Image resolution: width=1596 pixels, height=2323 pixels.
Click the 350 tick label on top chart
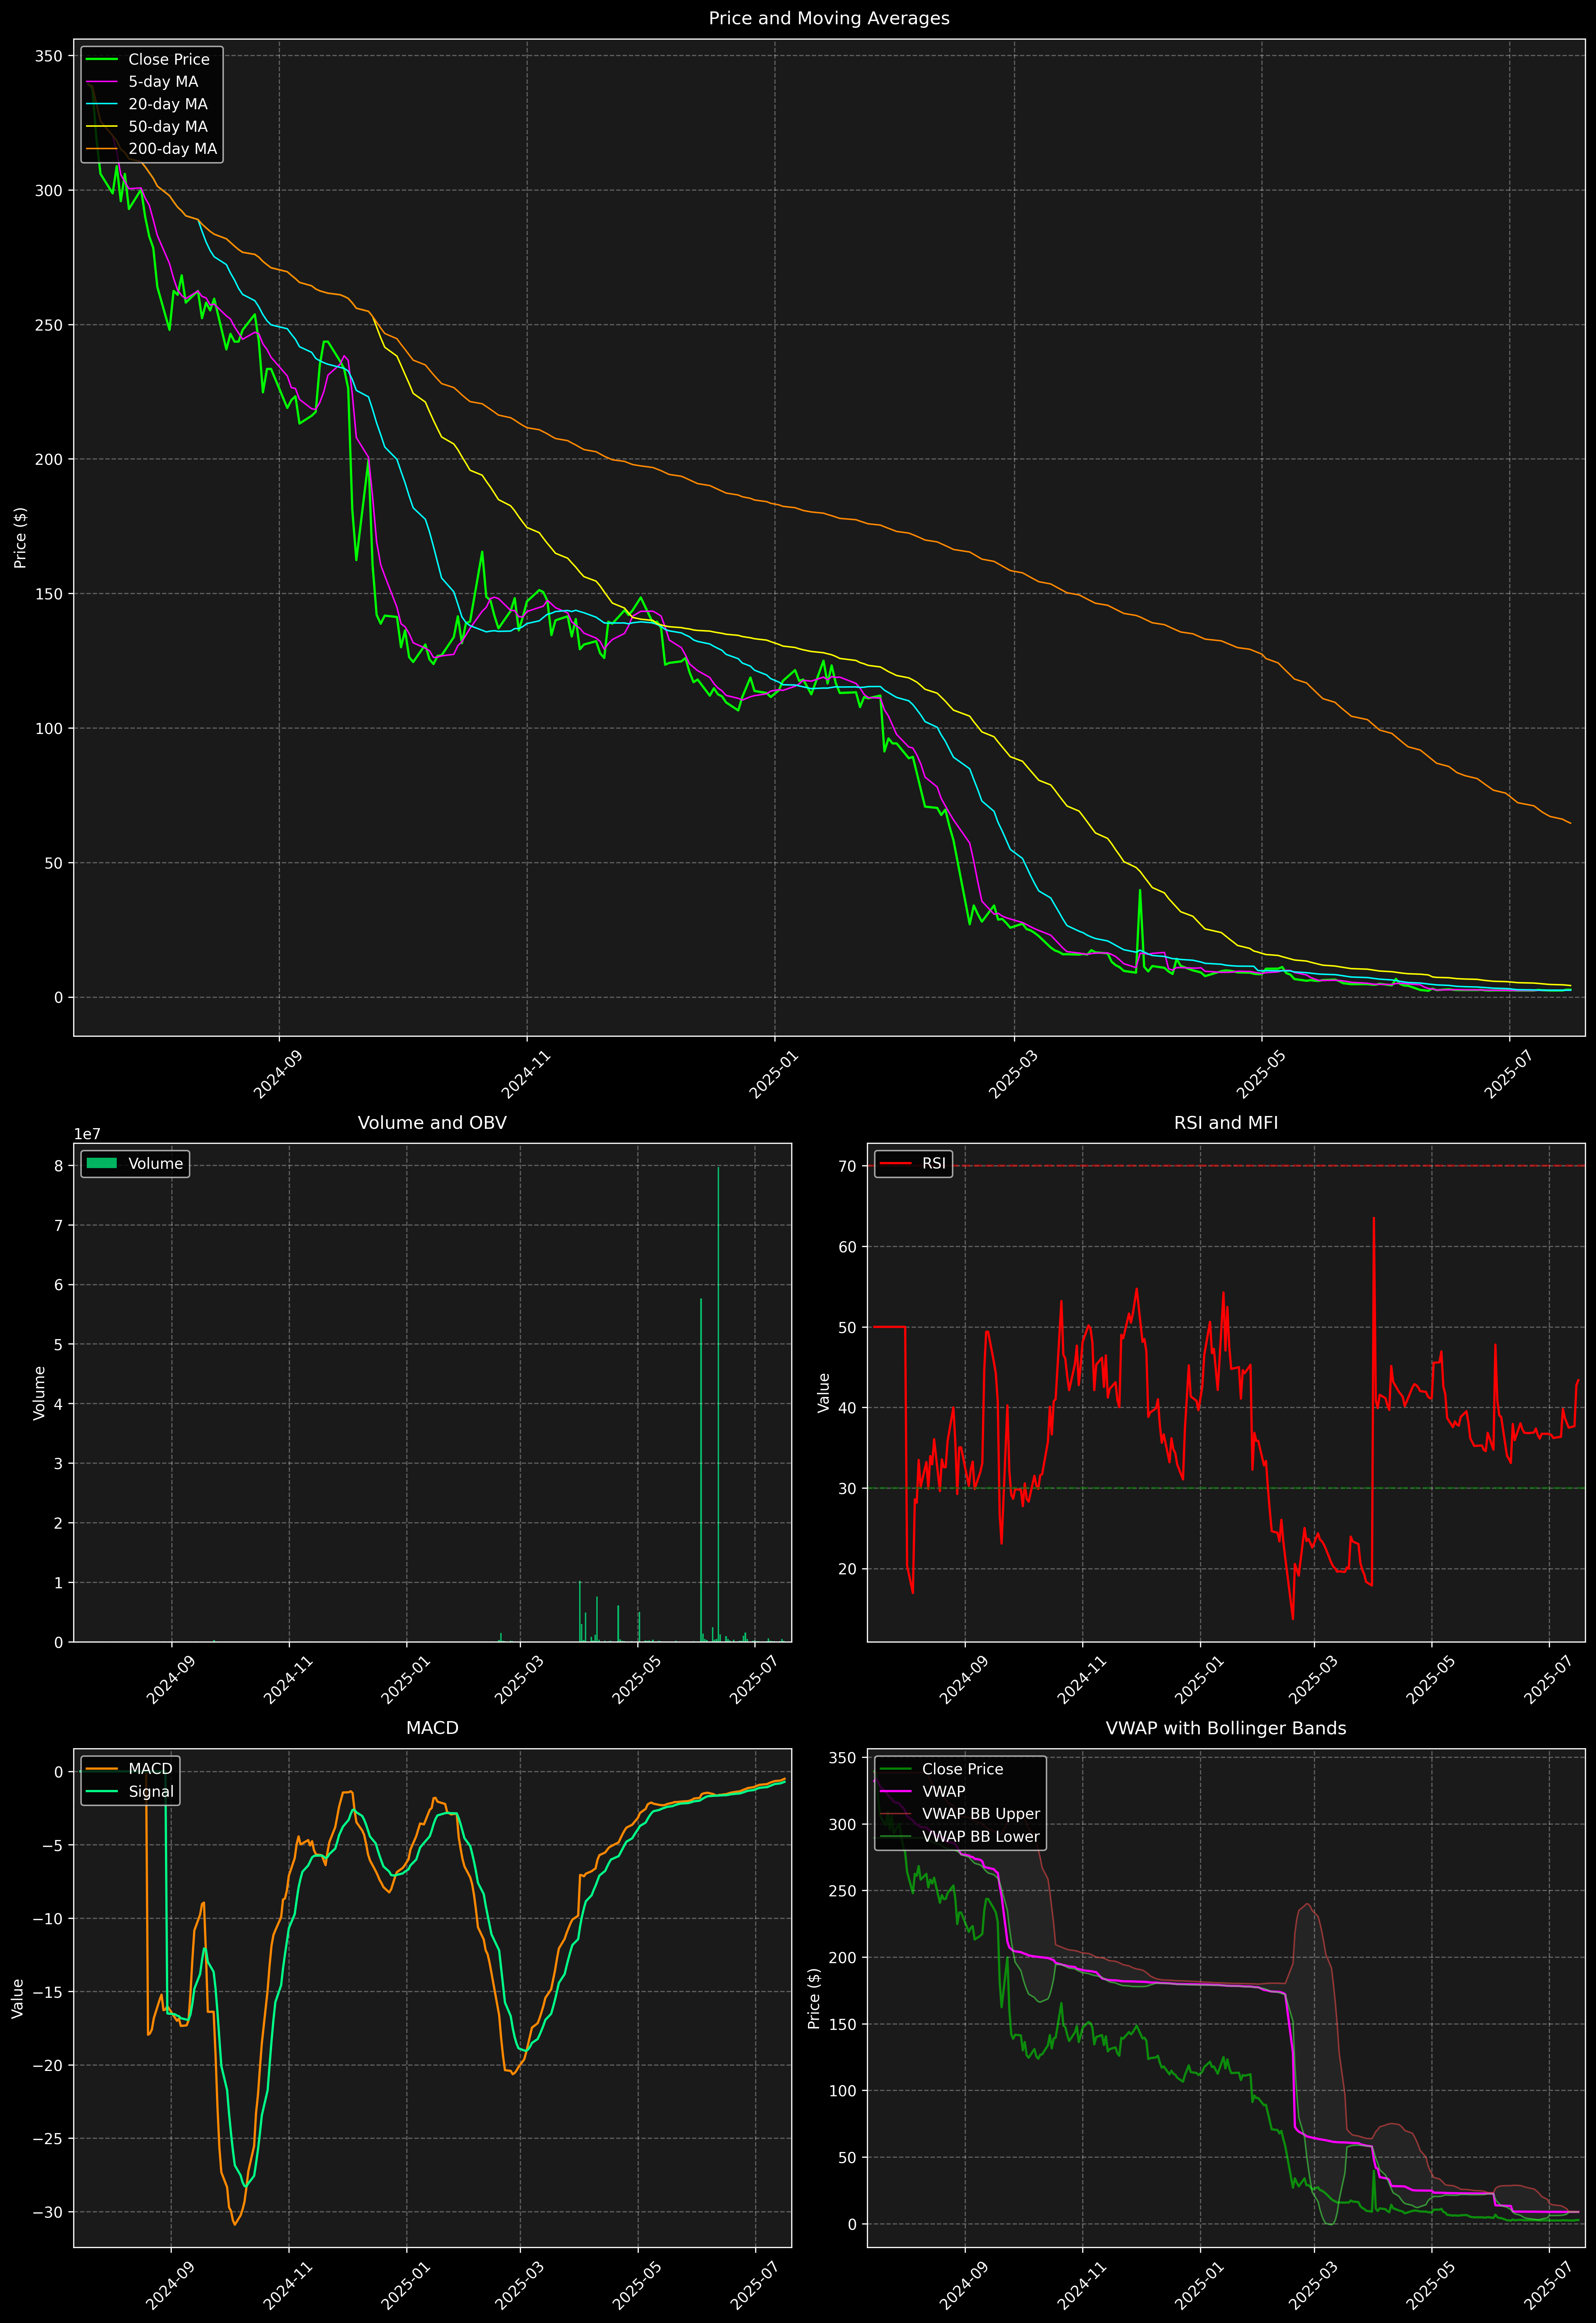point(48,56)
